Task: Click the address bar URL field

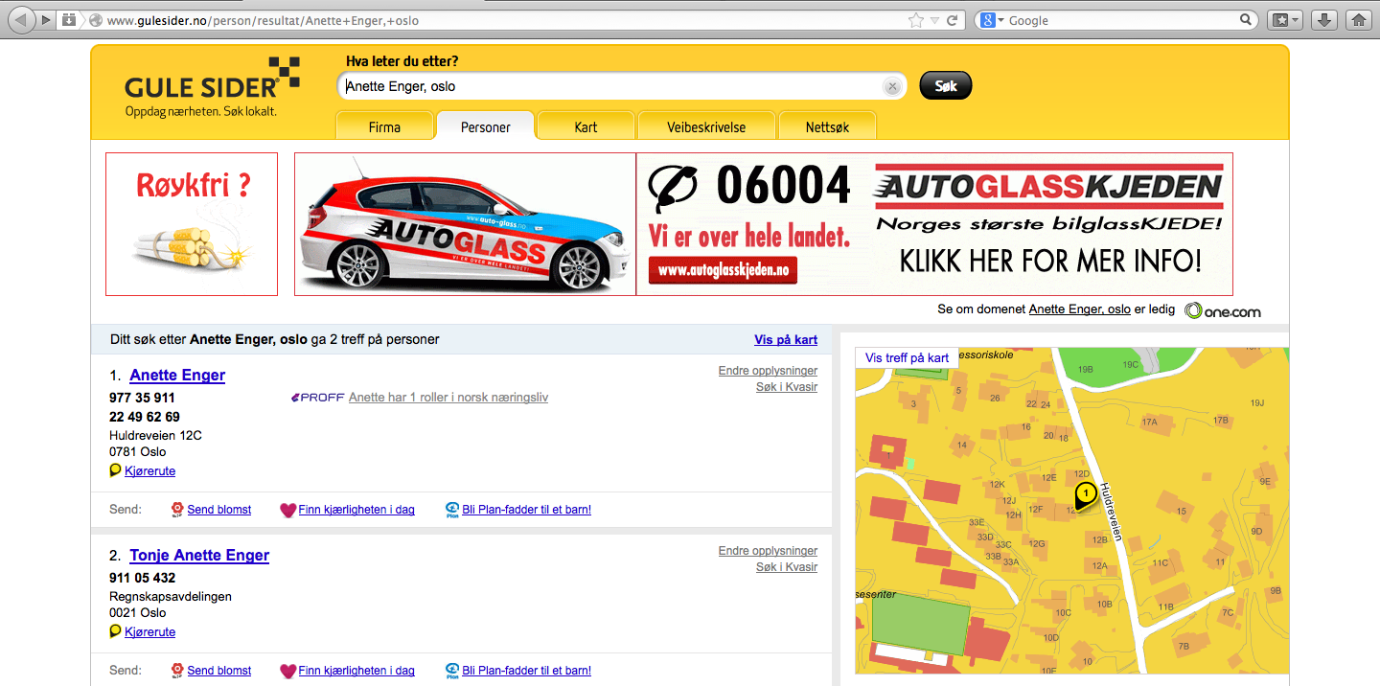Action: (498, 20)
